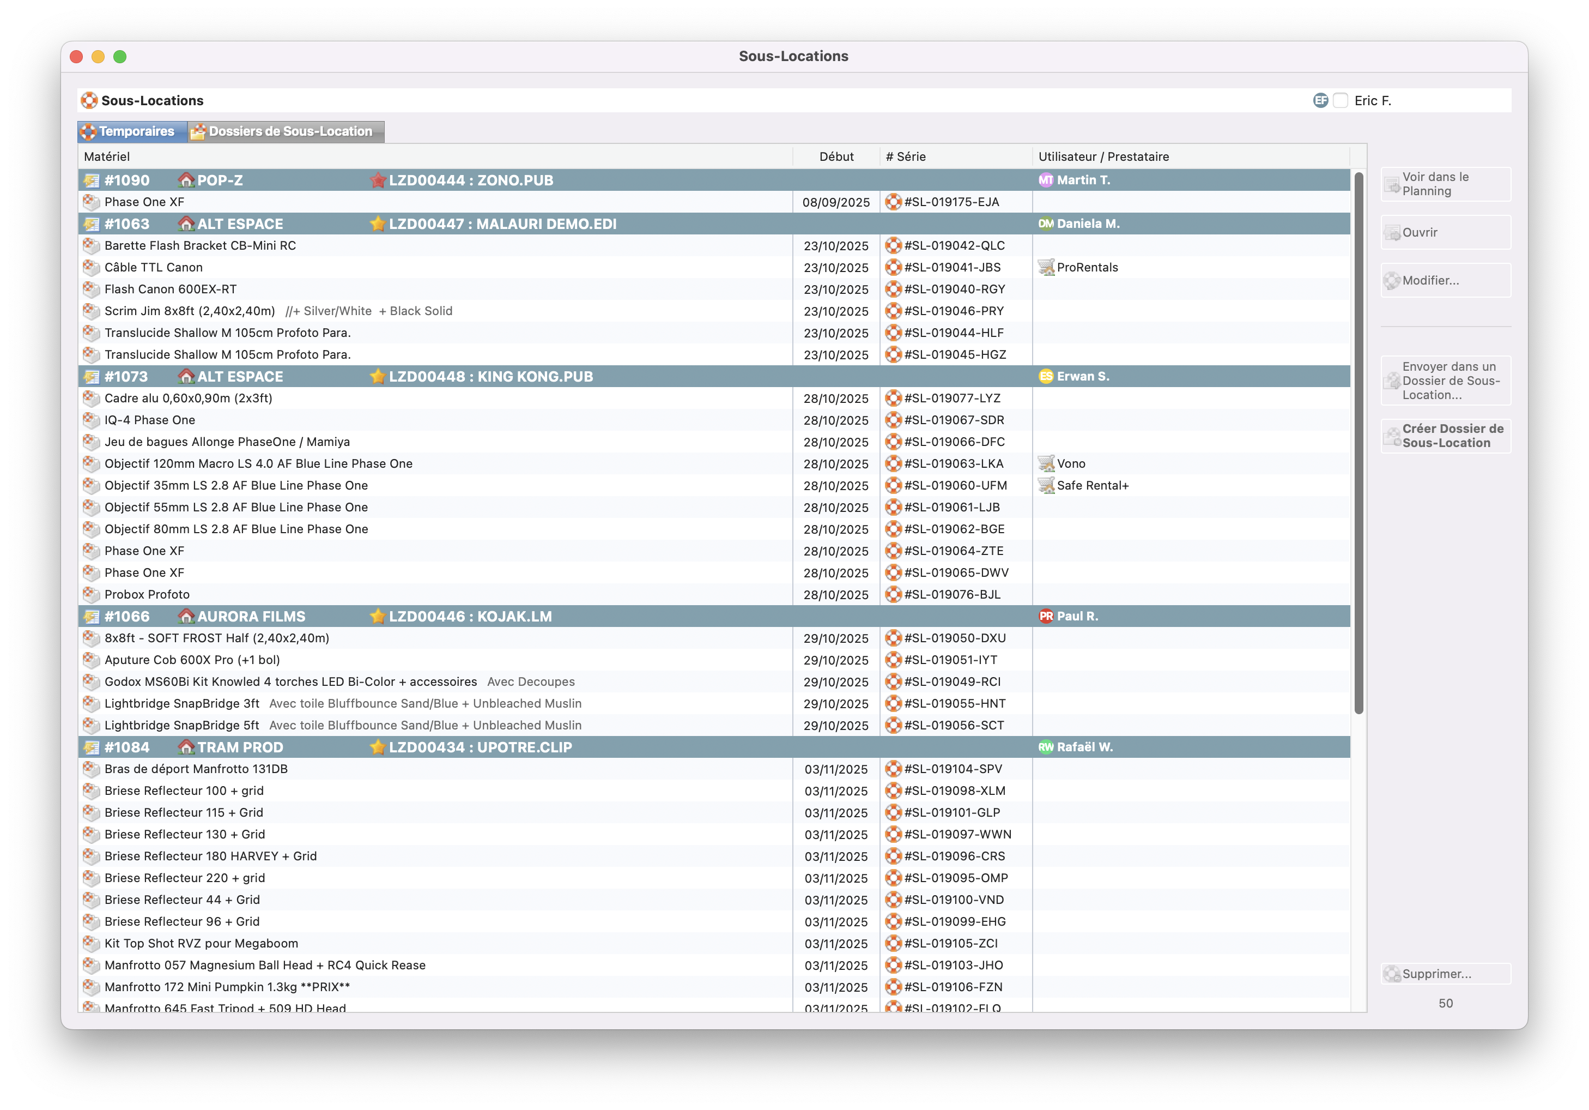Switch to the Dossiers de Sous-Location tab
Screen dimensions: 1589x1110
286,131
